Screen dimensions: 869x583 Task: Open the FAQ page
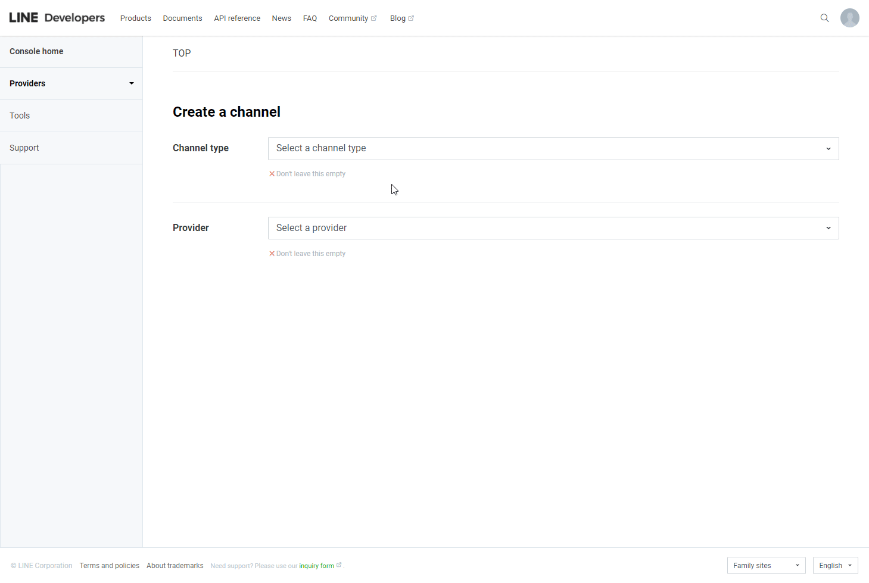pyautogui.click(x=310, y=18)
